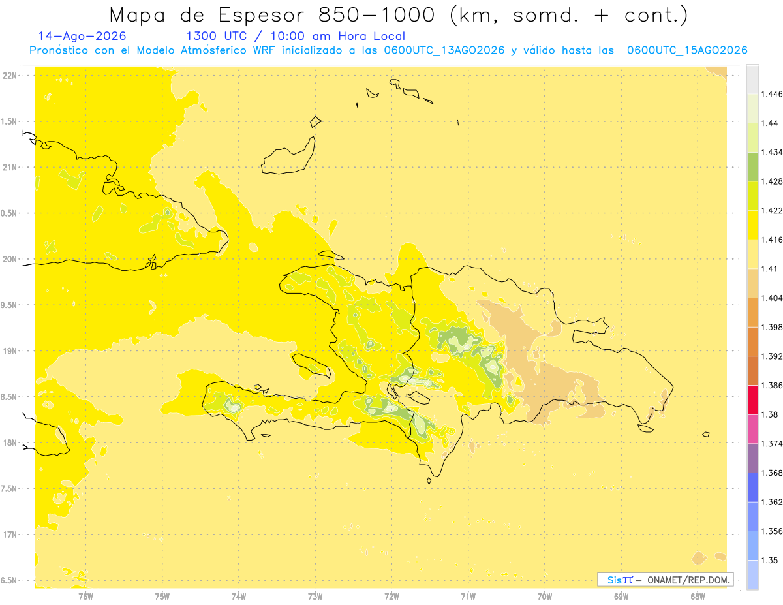Screen dimensions: 783x605
Task: Click the 72W longitude label
Action: 391,596
